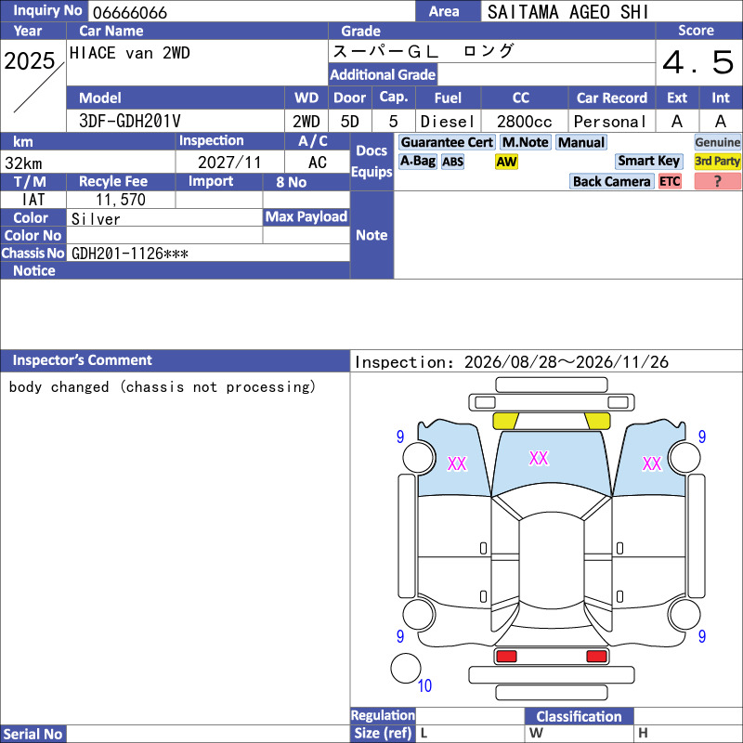Click the ABS equipment badge
The height and width of the screenshot is (743, 743).
[452, 162]
